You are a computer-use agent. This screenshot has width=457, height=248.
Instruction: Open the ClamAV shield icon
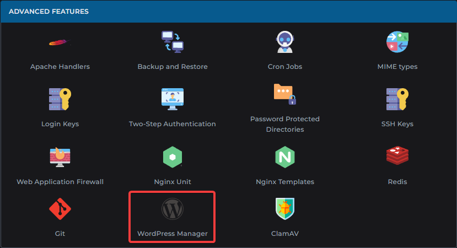pos(285,209)
